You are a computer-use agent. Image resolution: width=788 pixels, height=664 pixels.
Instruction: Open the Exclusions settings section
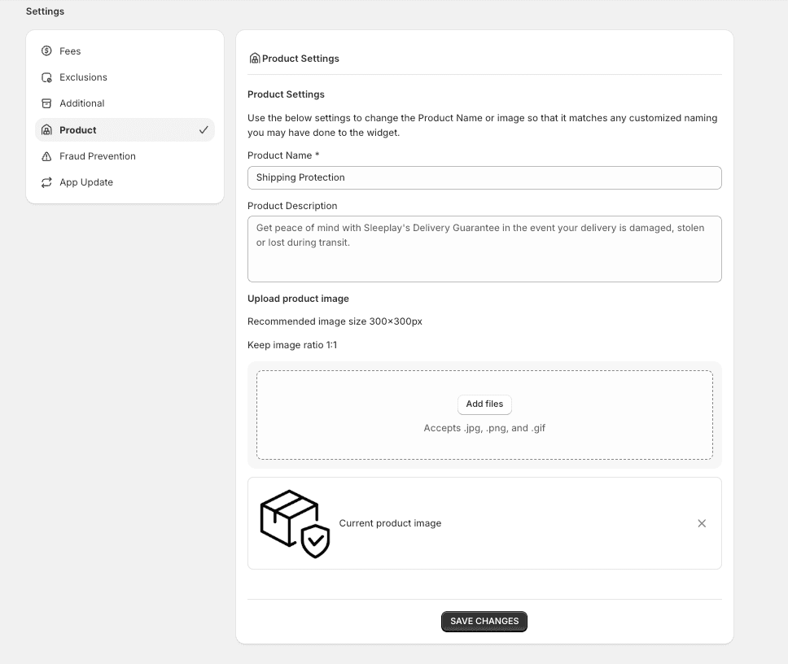[x=125, y=77]
